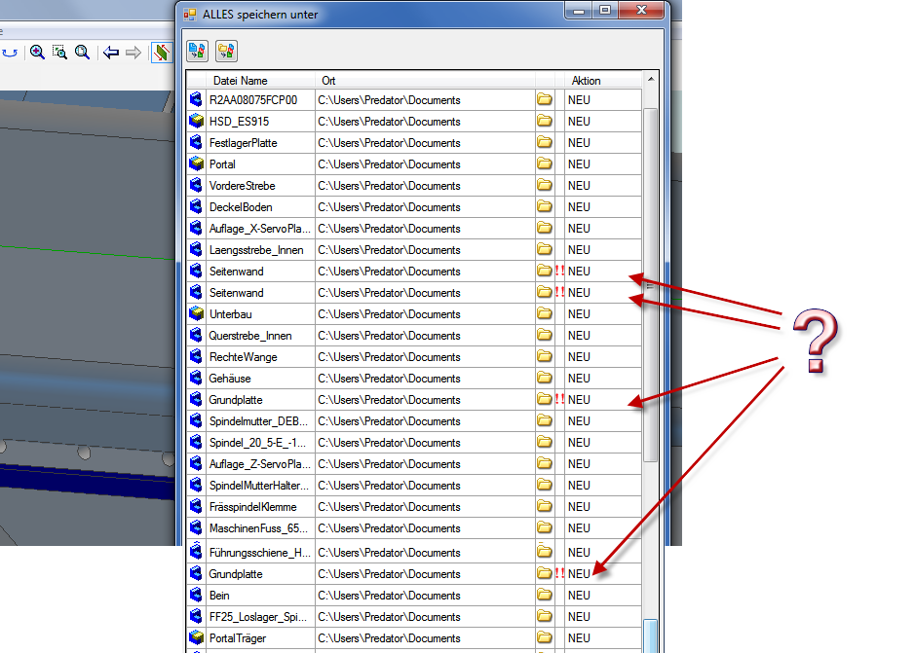Browse folder for Bein row

point(545,595)
